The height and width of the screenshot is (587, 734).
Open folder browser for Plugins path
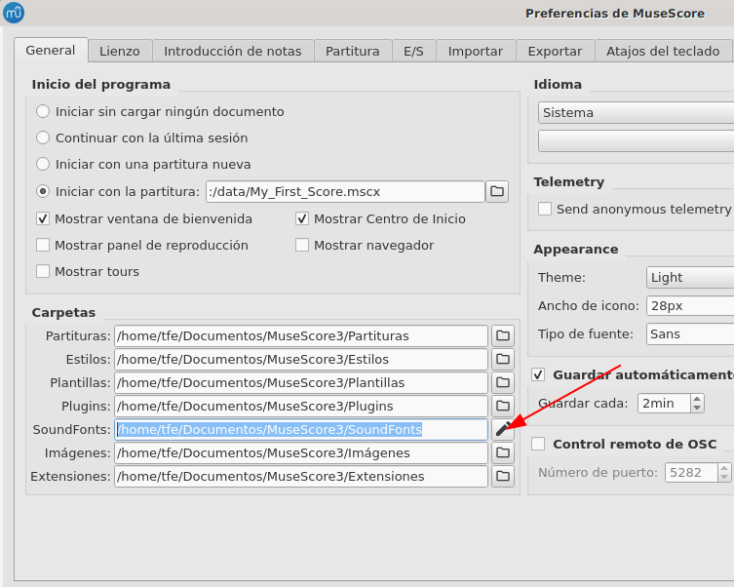pyautogui.click(x=503, y=406)
